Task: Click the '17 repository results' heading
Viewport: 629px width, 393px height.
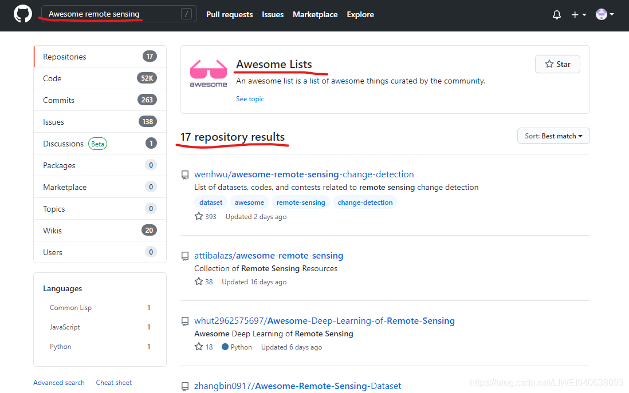Action: [x=232, y=137]
